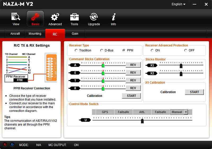This screenshot has height=149, width=212.
Task: Click the R stick green slider marker
Action: (x=103, y=89)
